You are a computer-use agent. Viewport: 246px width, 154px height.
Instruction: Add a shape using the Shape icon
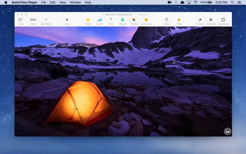122,20
